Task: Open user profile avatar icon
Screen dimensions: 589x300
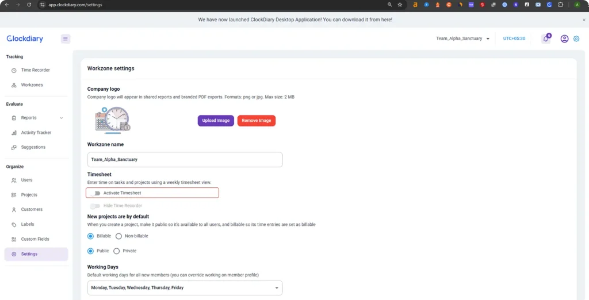Action: pos(564,39)
